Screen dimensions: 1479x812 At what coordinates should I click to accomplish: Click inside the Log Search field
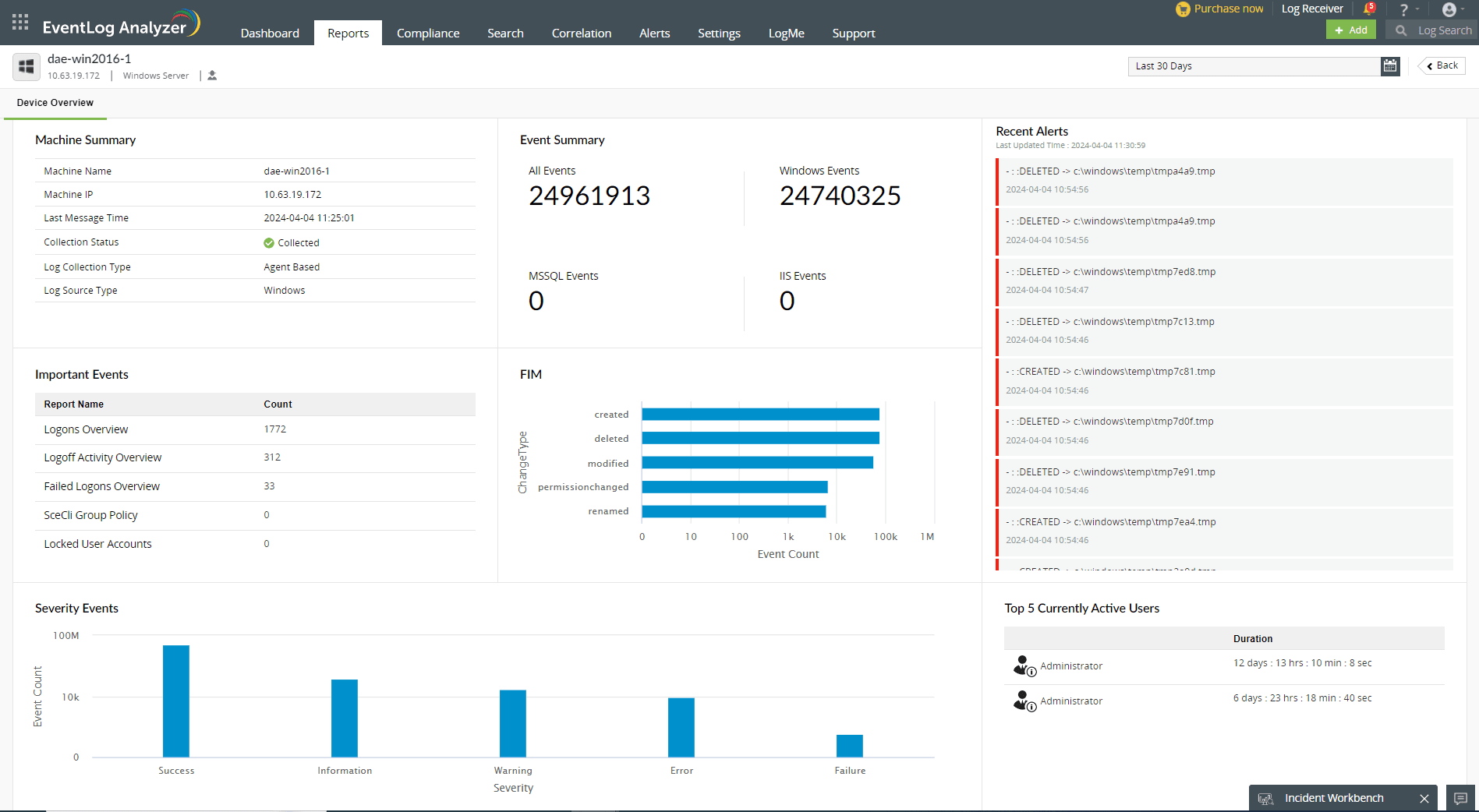pos(1443,30)
